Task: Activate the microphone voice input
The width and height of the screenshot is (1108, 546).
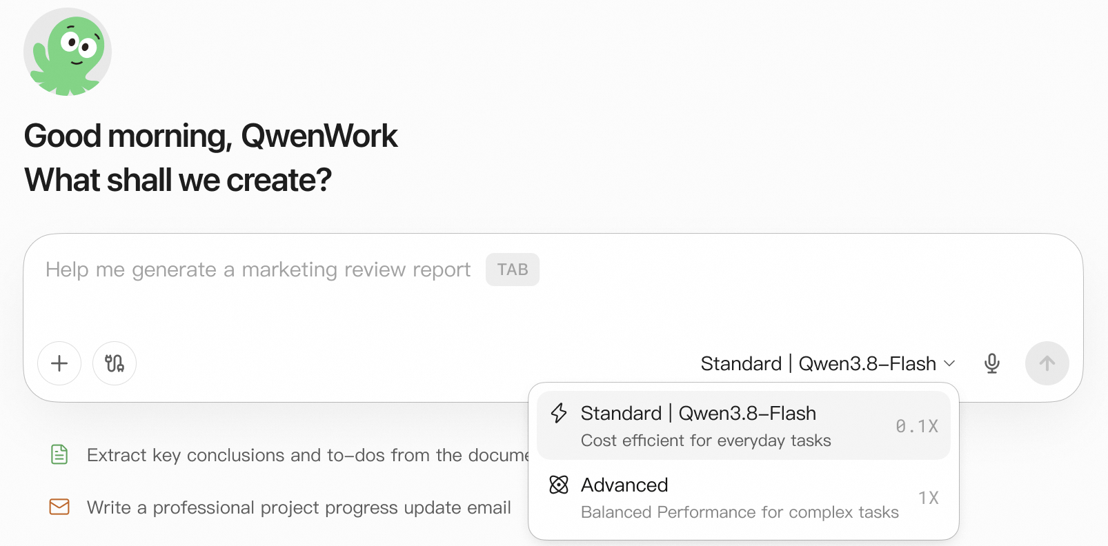Action: pyautogui.click(x=992, y=363)
